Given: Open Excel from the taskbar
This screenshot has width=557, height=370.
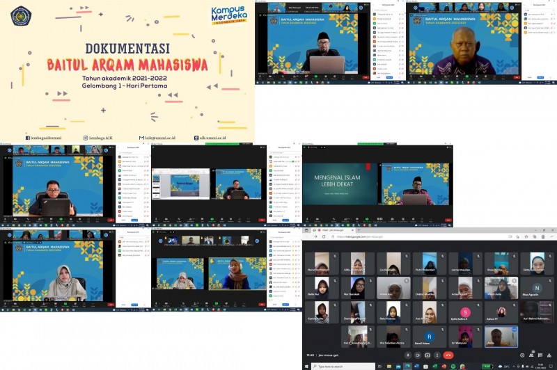Looking at the screenshot, I should 434,367.
